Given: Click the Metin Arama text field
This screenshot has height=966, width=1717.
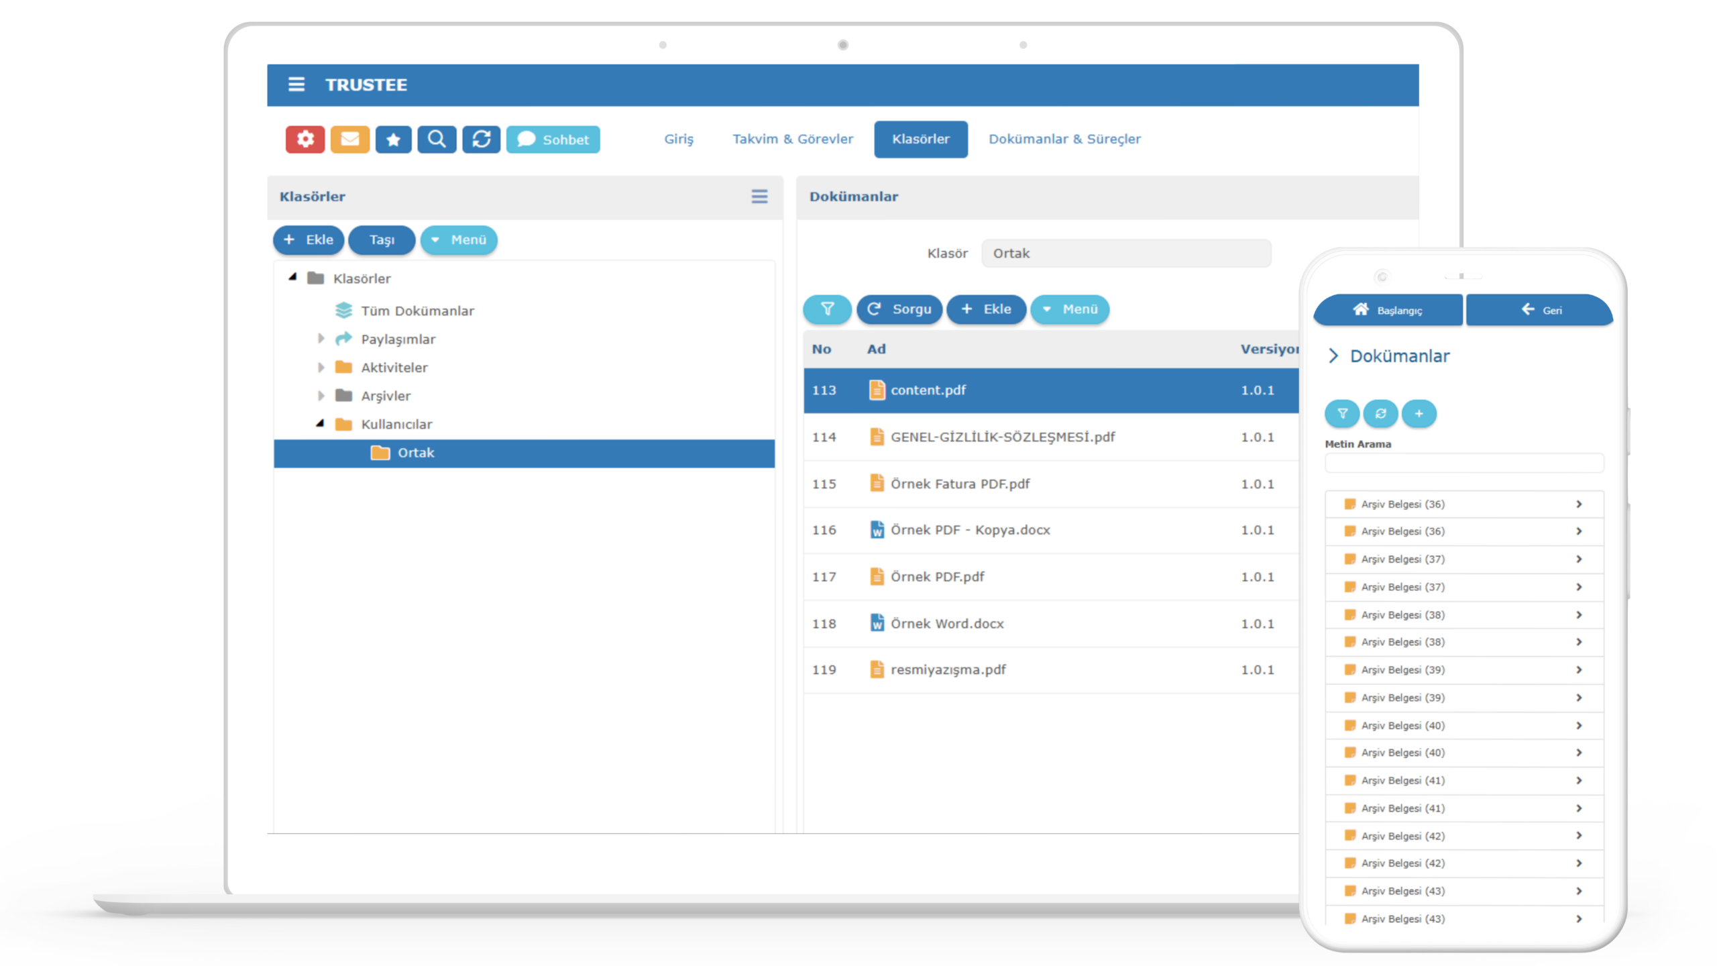Looking at the screenshot, I should tap(1464, 463).
